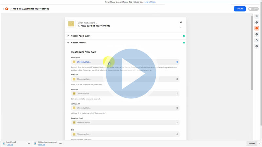Open the Affiliate ID dropdown
262x147 pixels.
pyautogui.click(x=125, y=108)
